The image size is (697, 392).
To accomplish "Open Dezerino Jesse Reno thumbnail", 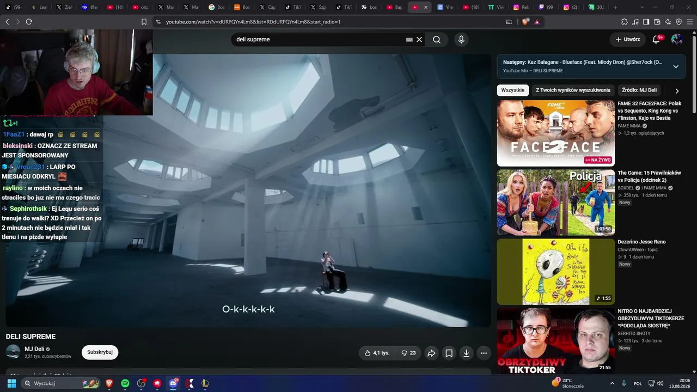I will [556, 272].
